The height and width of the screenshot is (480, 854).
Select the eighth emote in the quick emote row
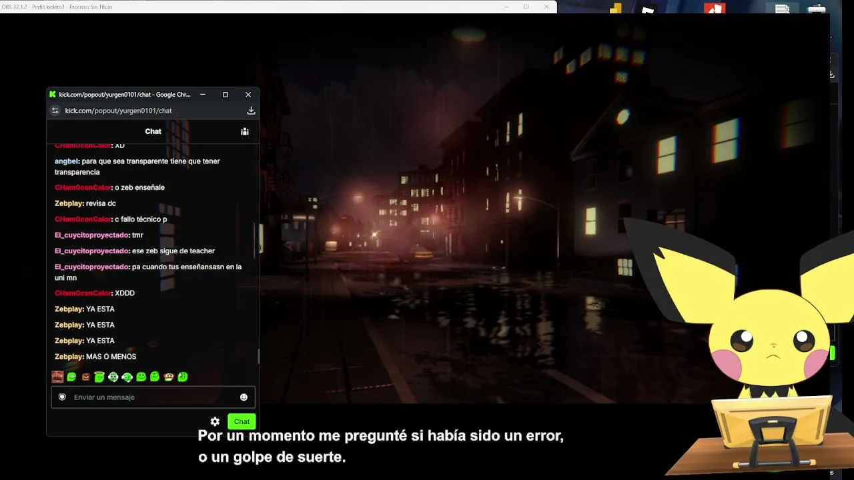click(155, 377)
